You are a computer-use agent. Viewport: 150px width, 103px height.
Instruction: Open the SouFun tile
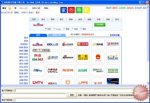click(113, 57)
